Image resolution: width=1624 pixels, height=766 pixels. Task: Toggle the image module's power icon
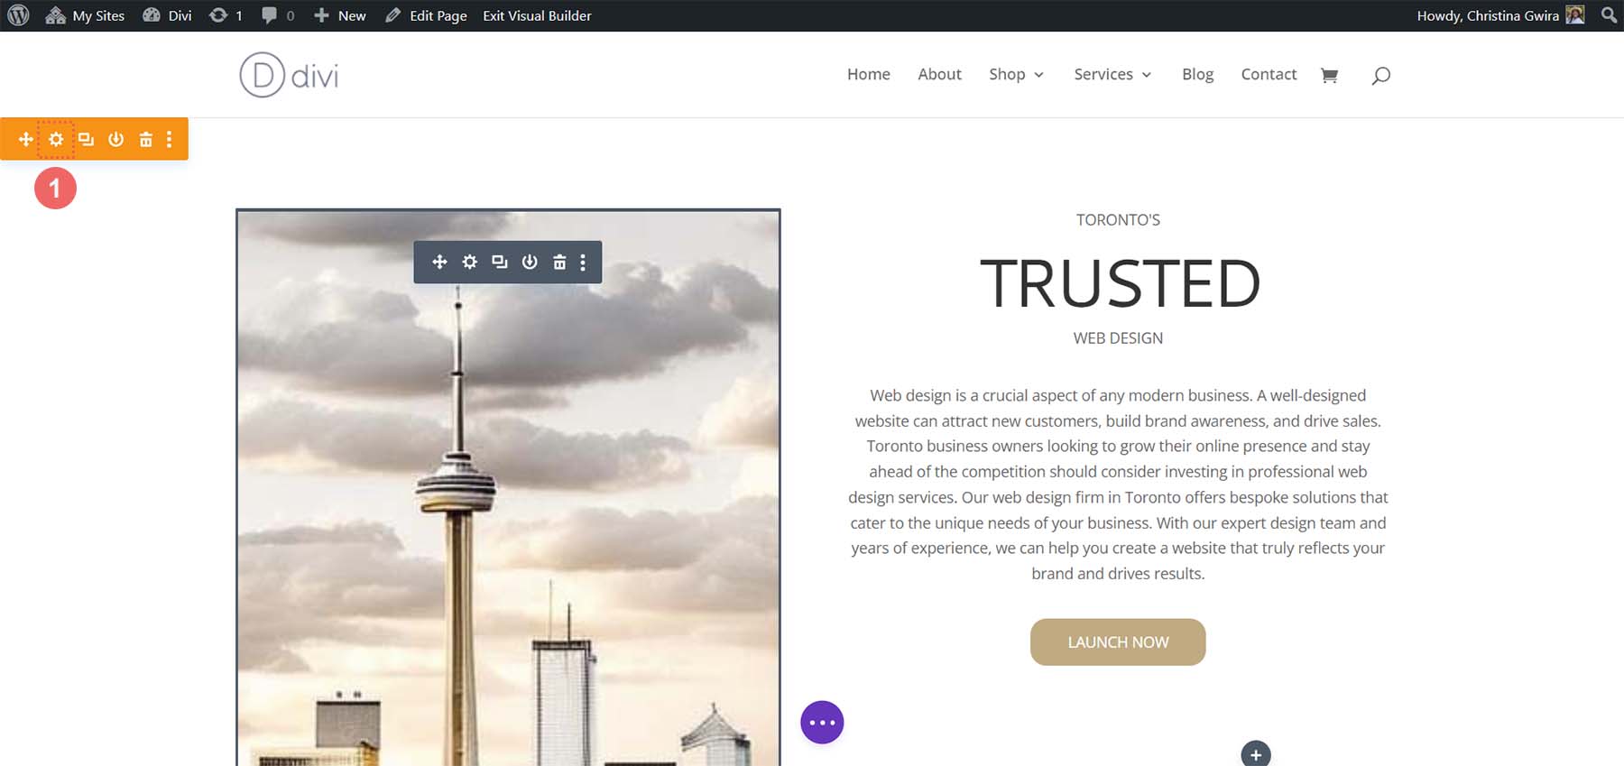click(530, 262)
